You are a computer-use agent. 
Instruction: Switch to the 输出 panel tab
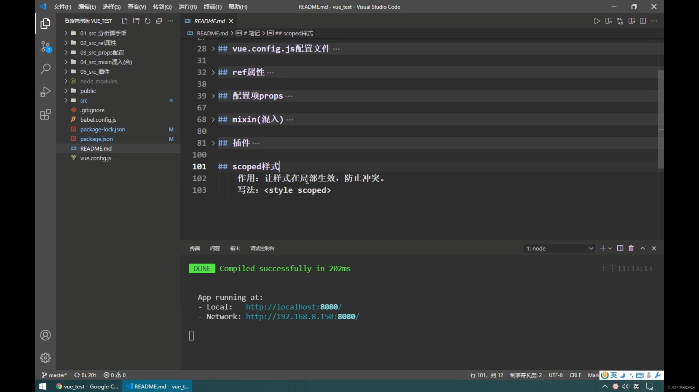235,248
